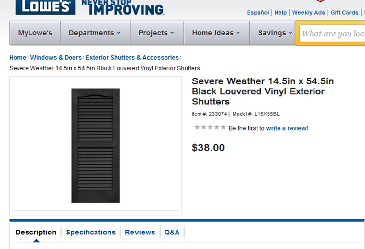Viewport: 365px width, 249px height.
Task: Open Windows & Doors breadcrumb link
Action: point(56,58)
